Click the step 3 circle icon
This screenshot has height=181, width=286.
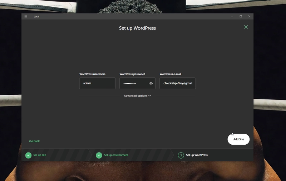[181, 155]
